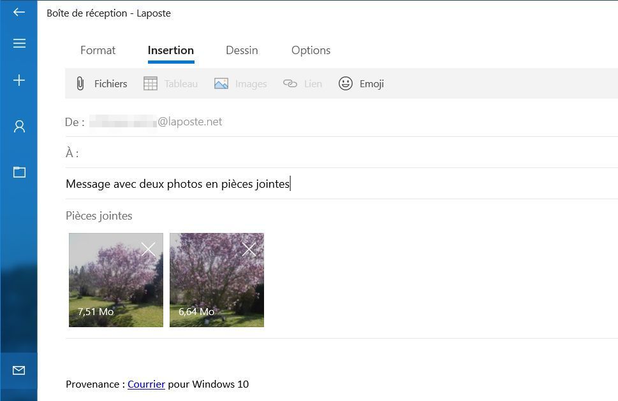The width and height of the screenshot is (618, 401).
Task: Switch to the Dessin tab
Action: [242, 50]
